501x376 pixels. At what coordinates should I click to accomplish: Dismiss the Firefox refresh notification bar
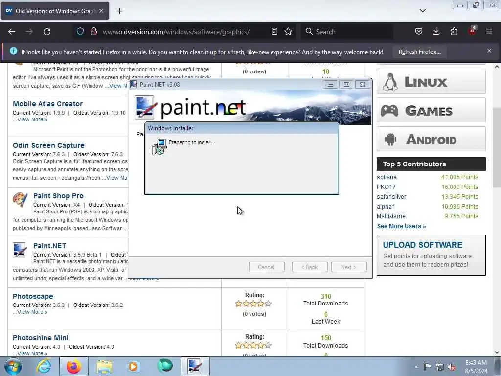pos(489,51)
